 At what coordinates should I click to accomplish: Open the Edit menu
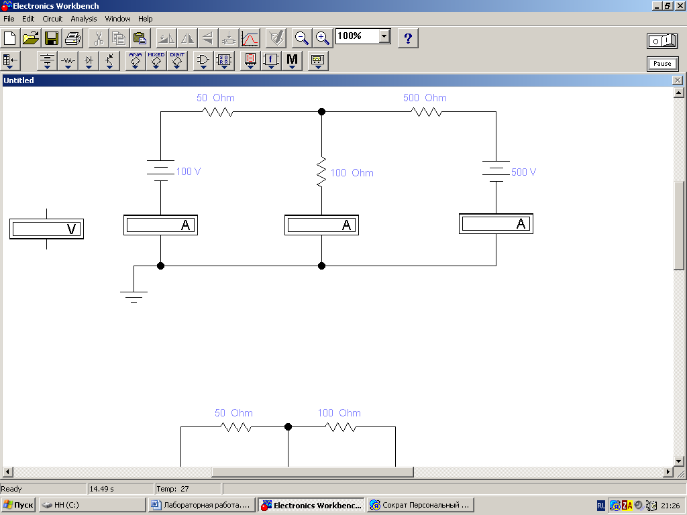pyautogui.click(x=28, y=19)
